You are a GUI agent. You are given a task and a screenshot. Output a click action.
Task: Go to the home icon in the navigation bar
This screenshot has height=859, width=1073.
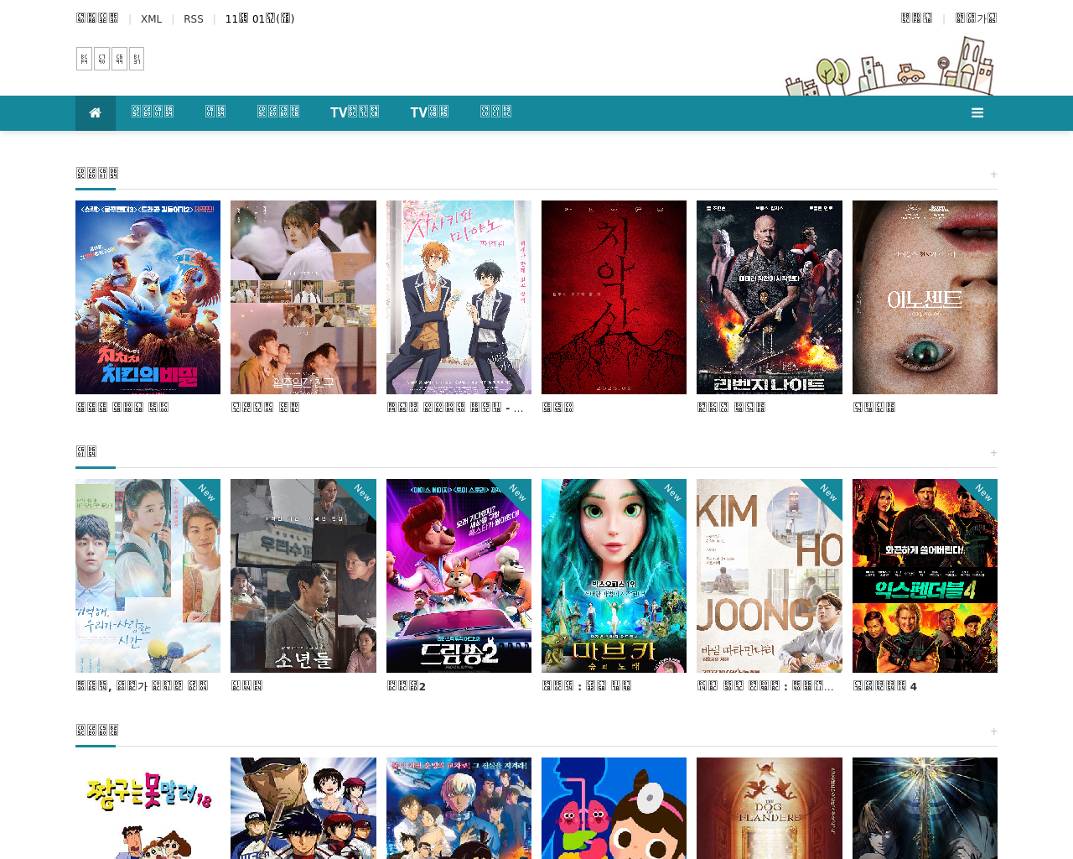96,113
